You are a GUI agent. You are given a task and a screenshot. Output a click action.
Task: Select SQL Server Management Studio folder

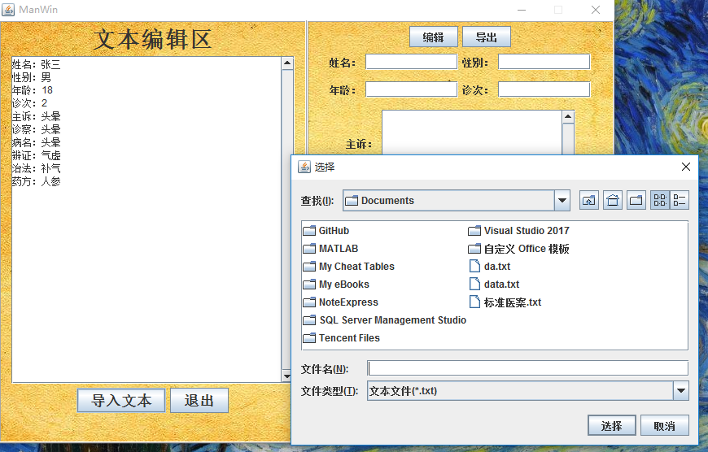click(x=385, y=320)
